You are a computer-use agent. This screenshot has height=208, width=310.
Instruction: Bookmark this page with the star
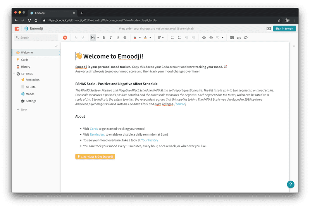coord(279,20)
